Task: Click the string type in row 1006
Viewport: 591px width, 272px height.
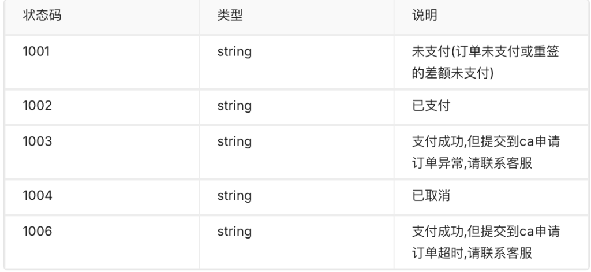Action: pos(234,232)
